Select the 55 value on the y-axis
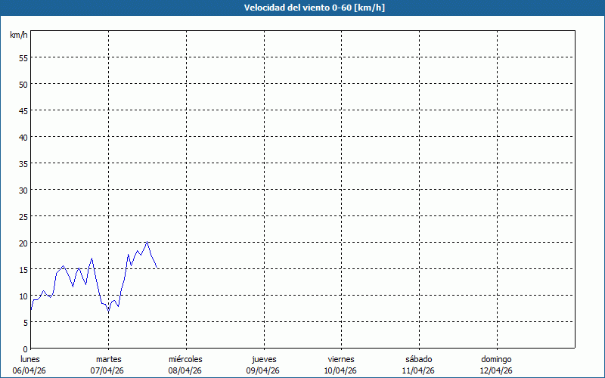Image resolution: width=605 pixels, height=378 pixels. coord(23,57)
